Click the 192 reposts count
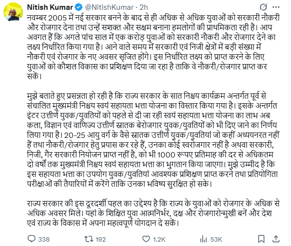 pyautogui.click(x=101, y=239)
